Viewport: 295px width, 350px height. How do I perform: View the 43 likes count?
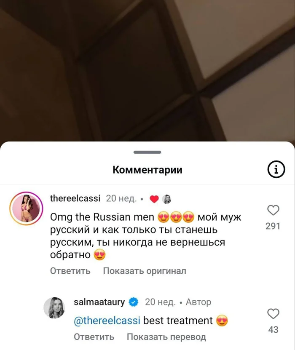point(273,330)
